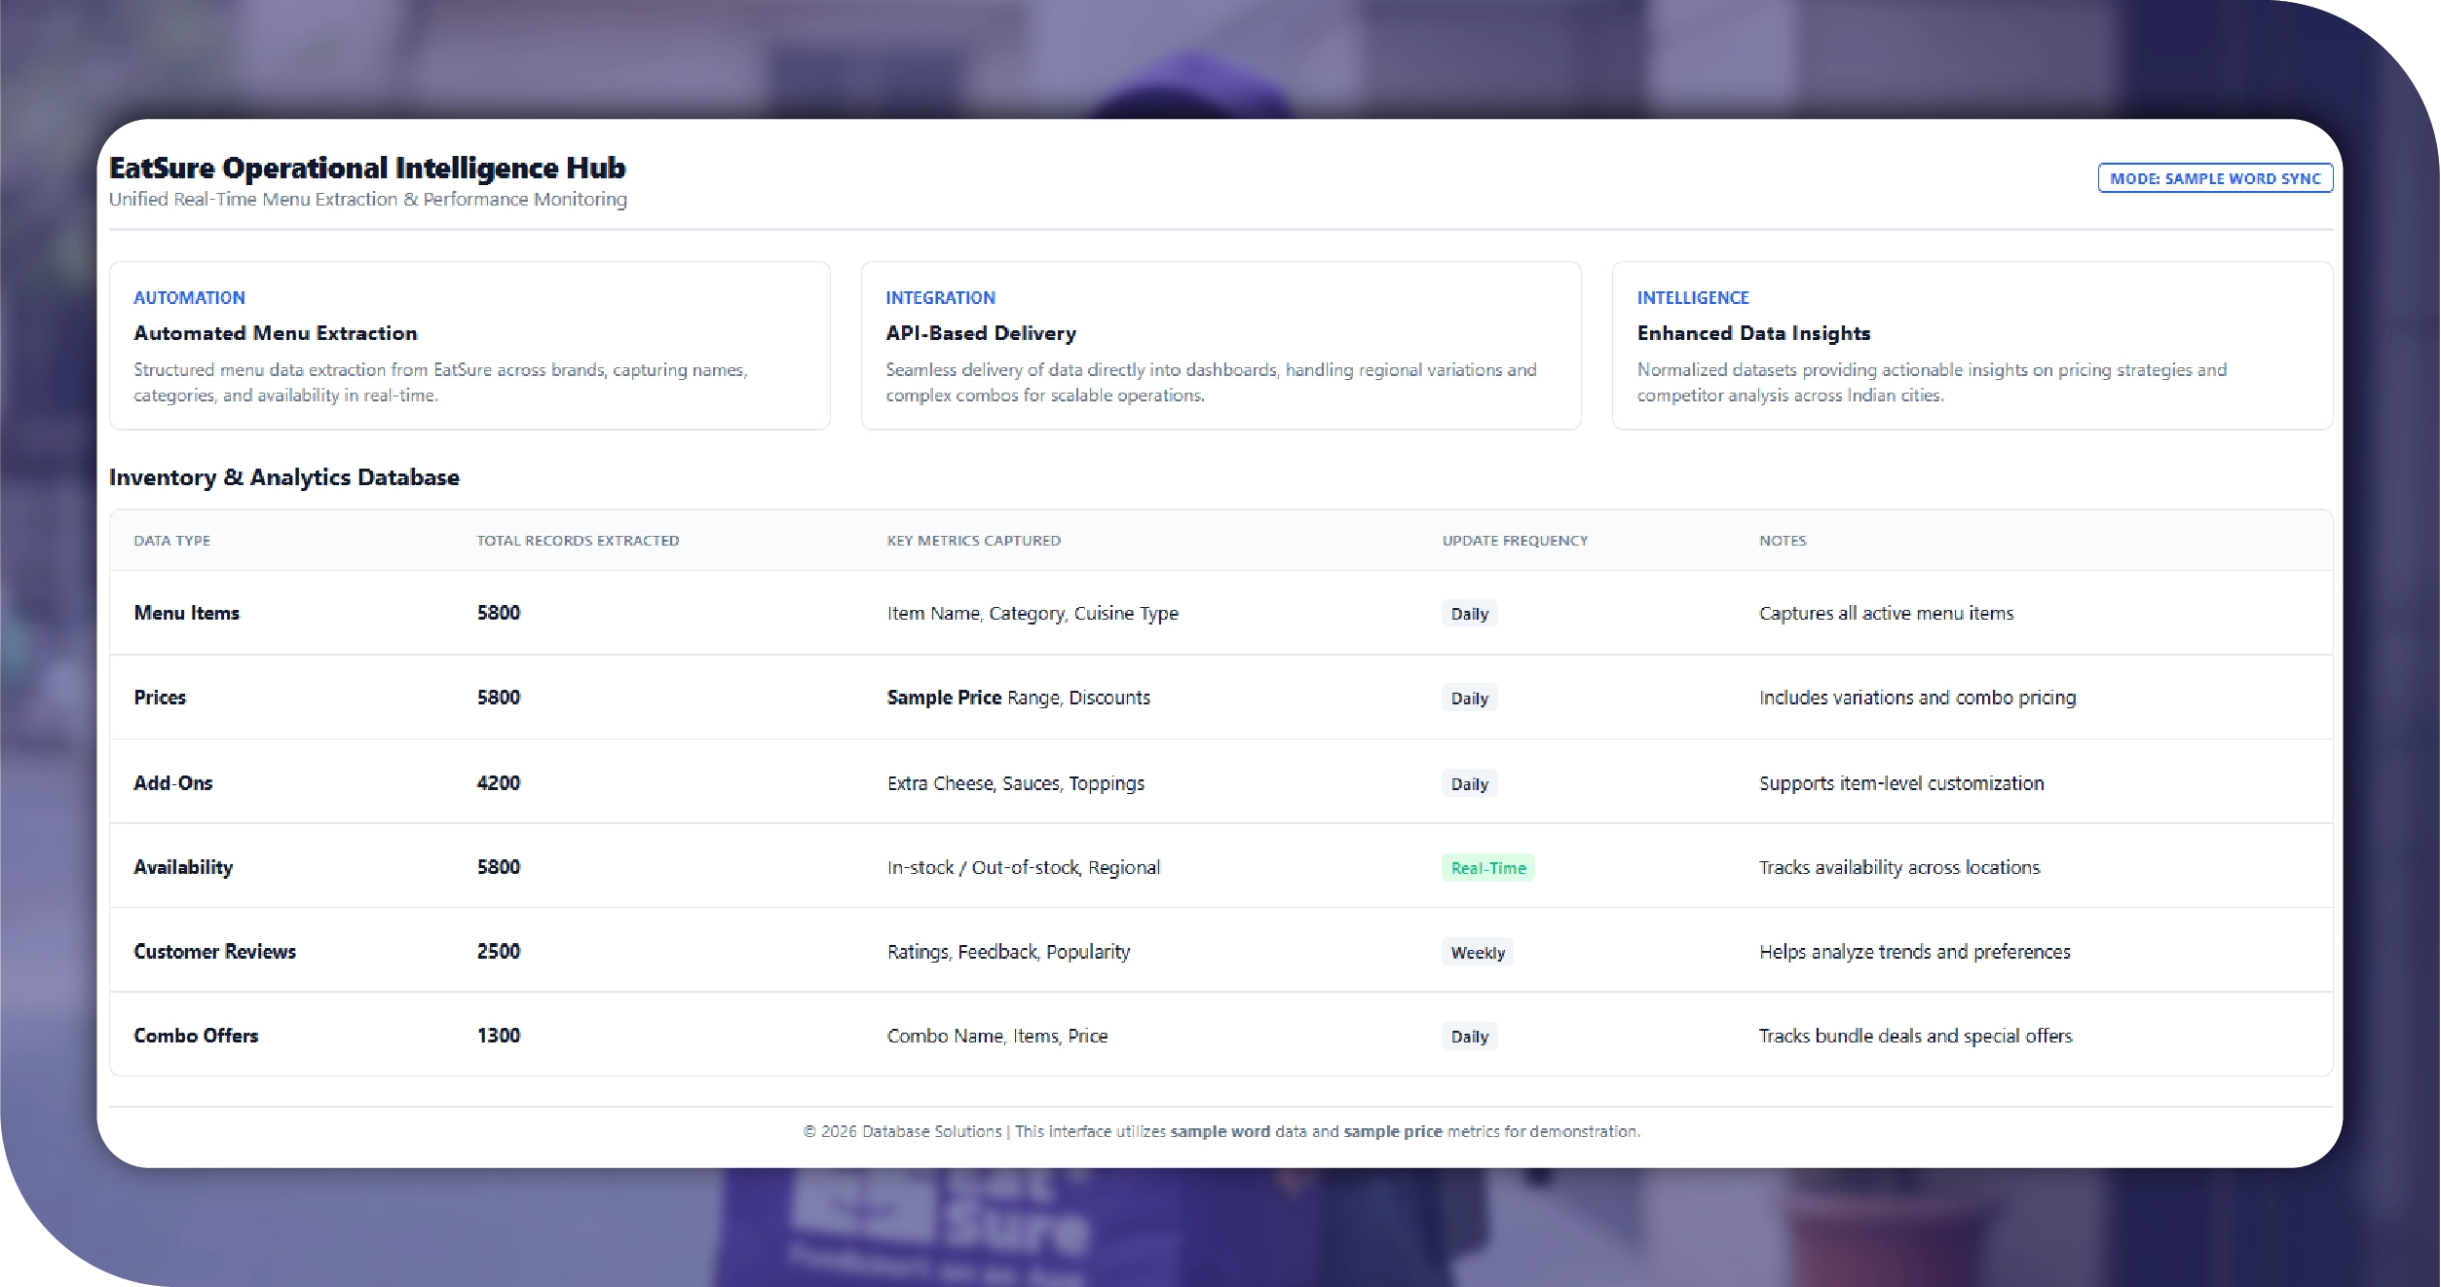2441x1287 pixels.
Task: Click the NOTES column header
Action: point(1782,541)
